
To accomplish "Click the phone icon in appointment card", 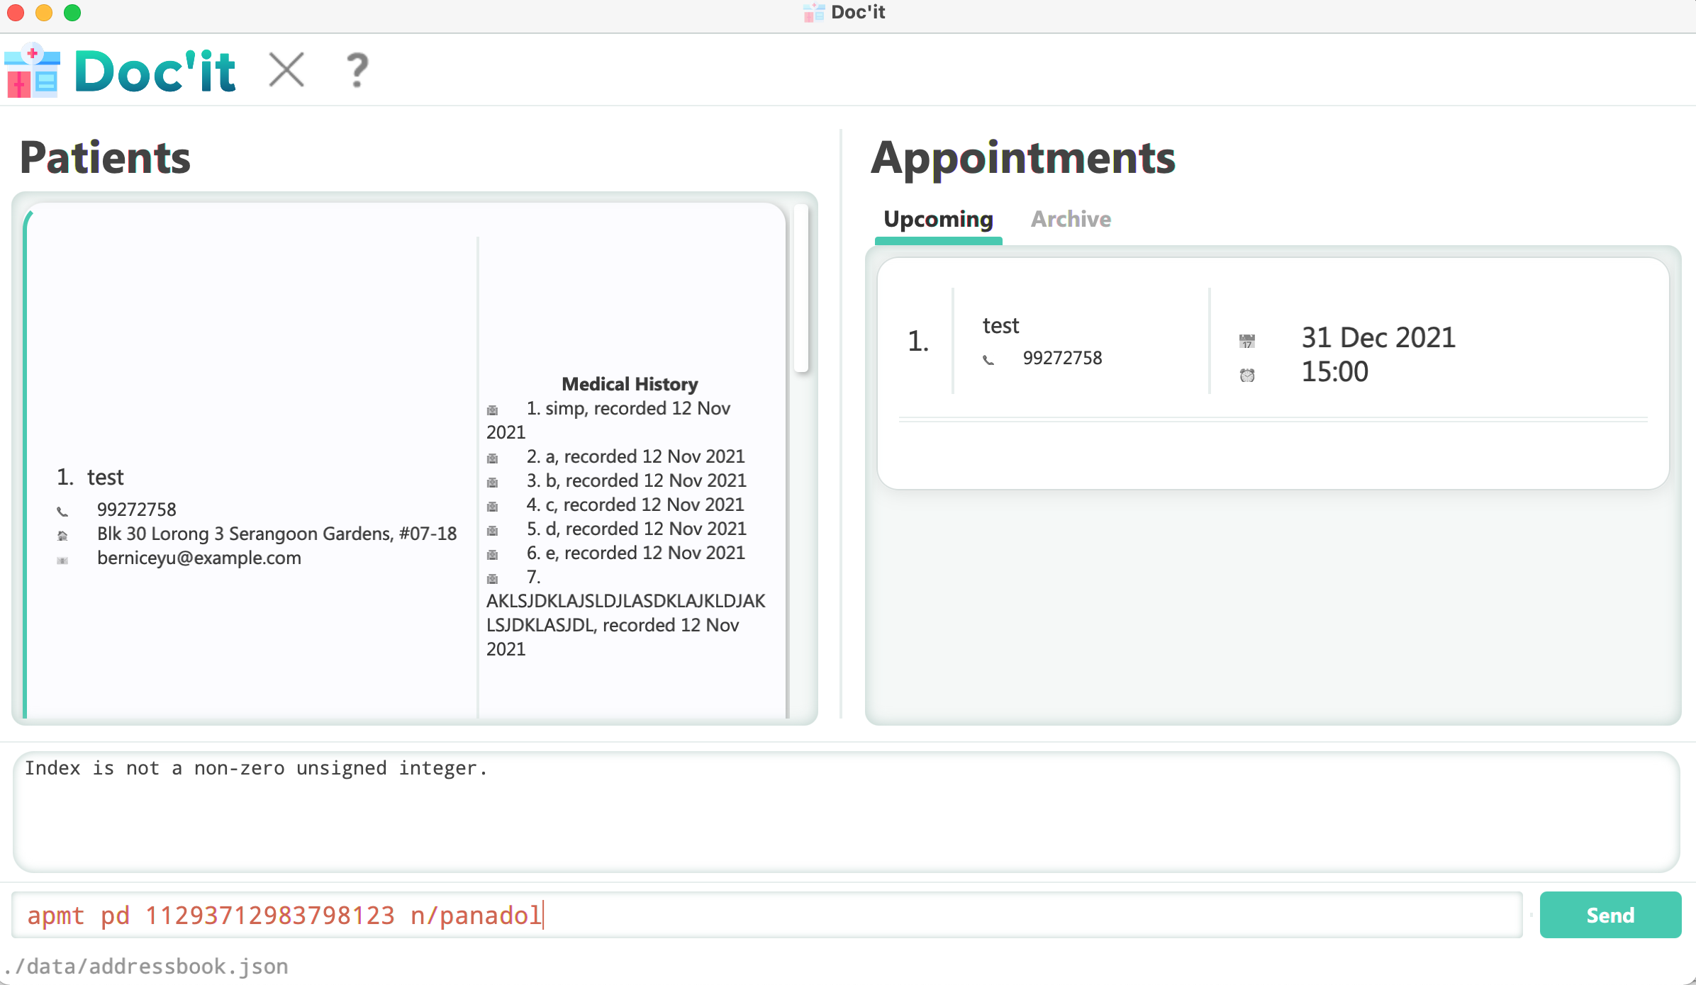I will 988,360.
